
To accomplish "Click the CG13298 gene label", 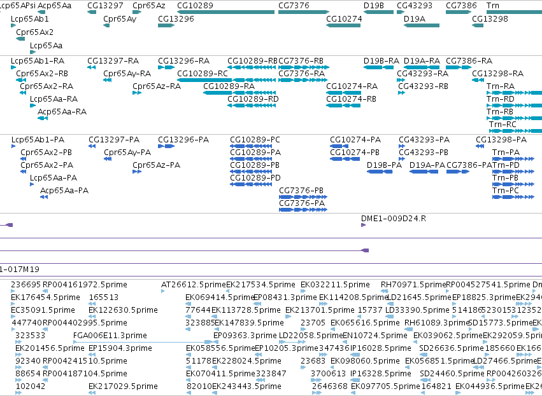I will click(x=490, y=19).
